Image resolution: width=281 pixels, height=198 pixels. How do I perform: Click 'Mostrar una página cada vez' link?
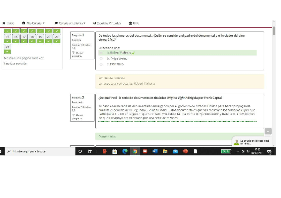tap(24, 58)
